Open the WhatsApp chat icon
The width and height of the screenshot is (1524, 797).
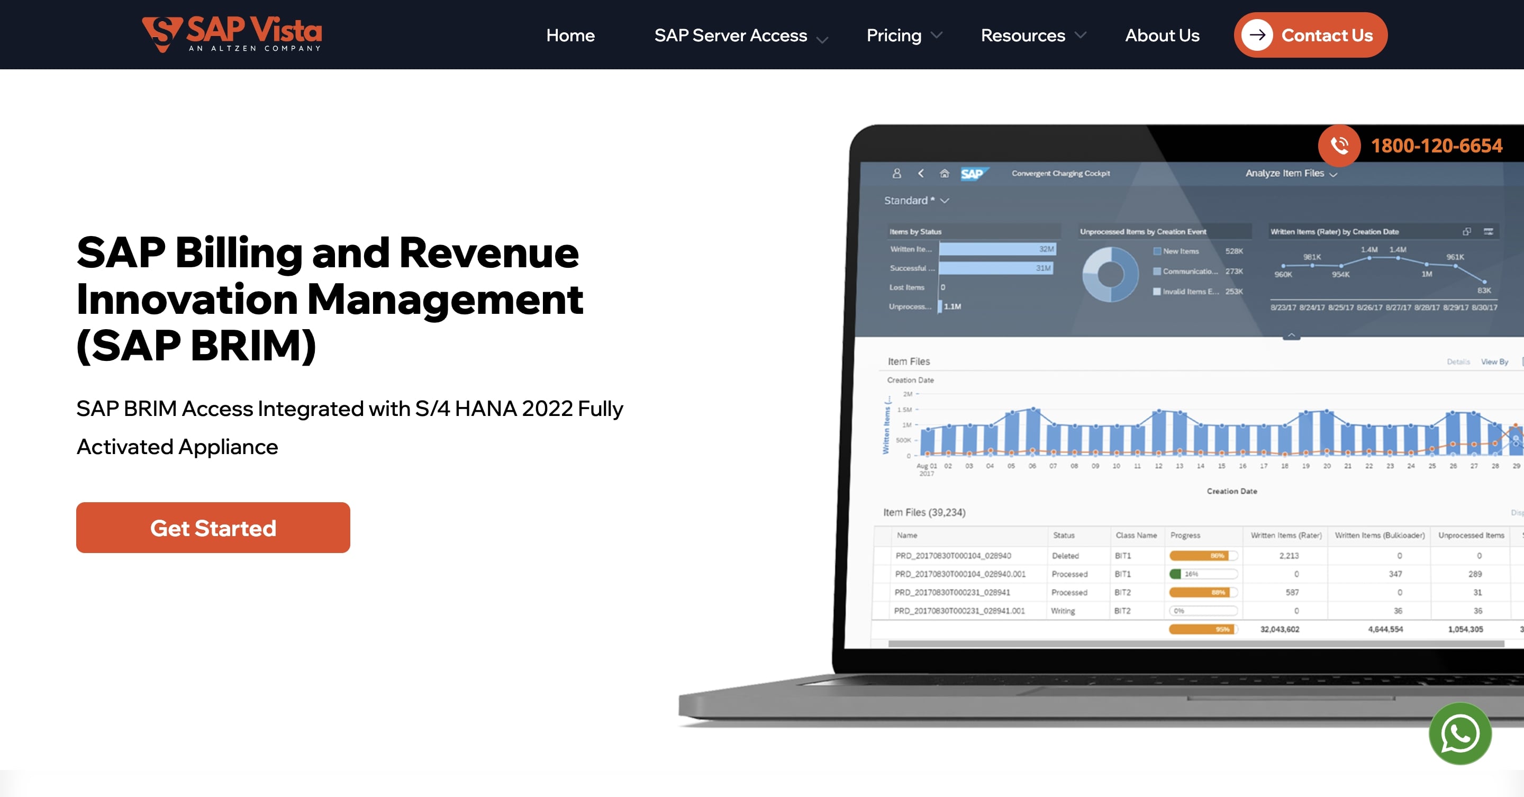[1460, 733]
